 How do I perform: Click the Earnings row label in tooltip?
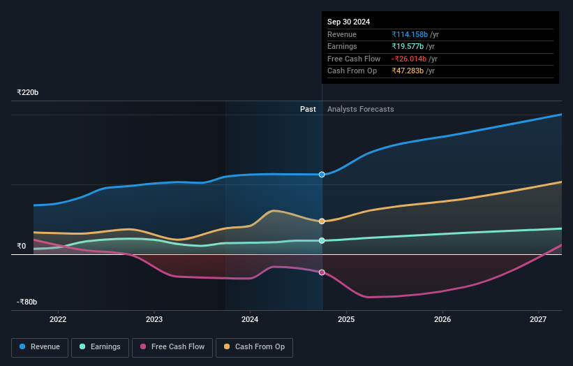342,46
